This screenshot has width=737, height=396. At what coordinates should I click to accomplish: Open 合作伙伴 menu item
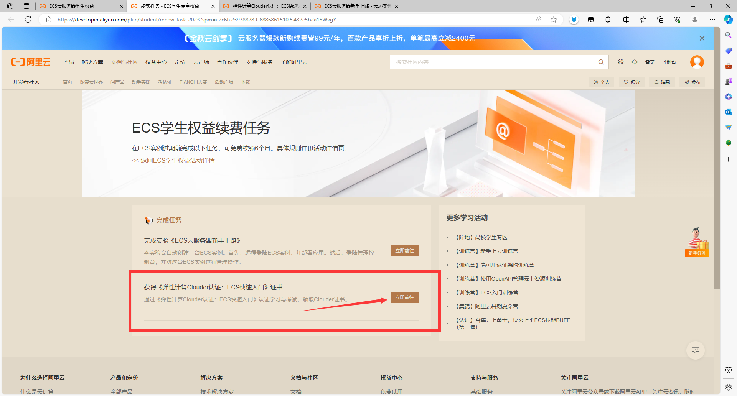pos(228,62)
